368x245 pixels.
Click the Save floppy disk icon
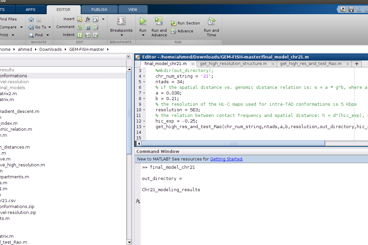[351, 9]
